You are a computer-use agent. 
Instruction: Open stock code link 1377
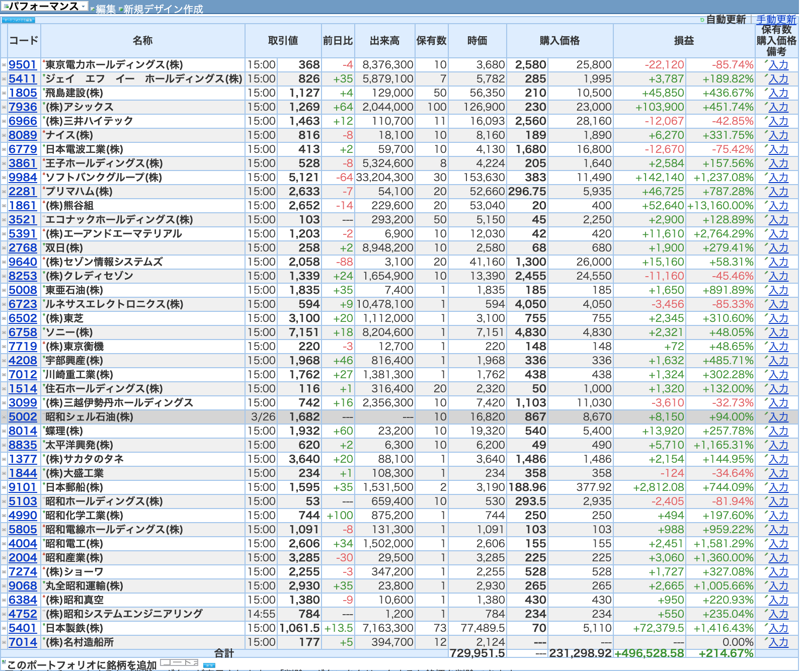point(23,459)
